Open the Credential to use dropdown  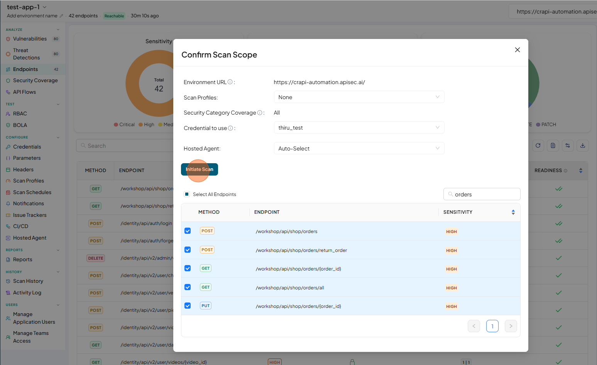(359, 128)
